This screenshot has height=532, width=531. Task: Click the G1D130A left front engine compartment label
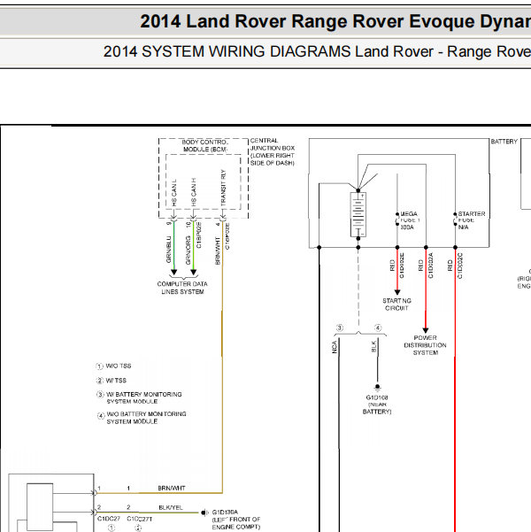236,520
